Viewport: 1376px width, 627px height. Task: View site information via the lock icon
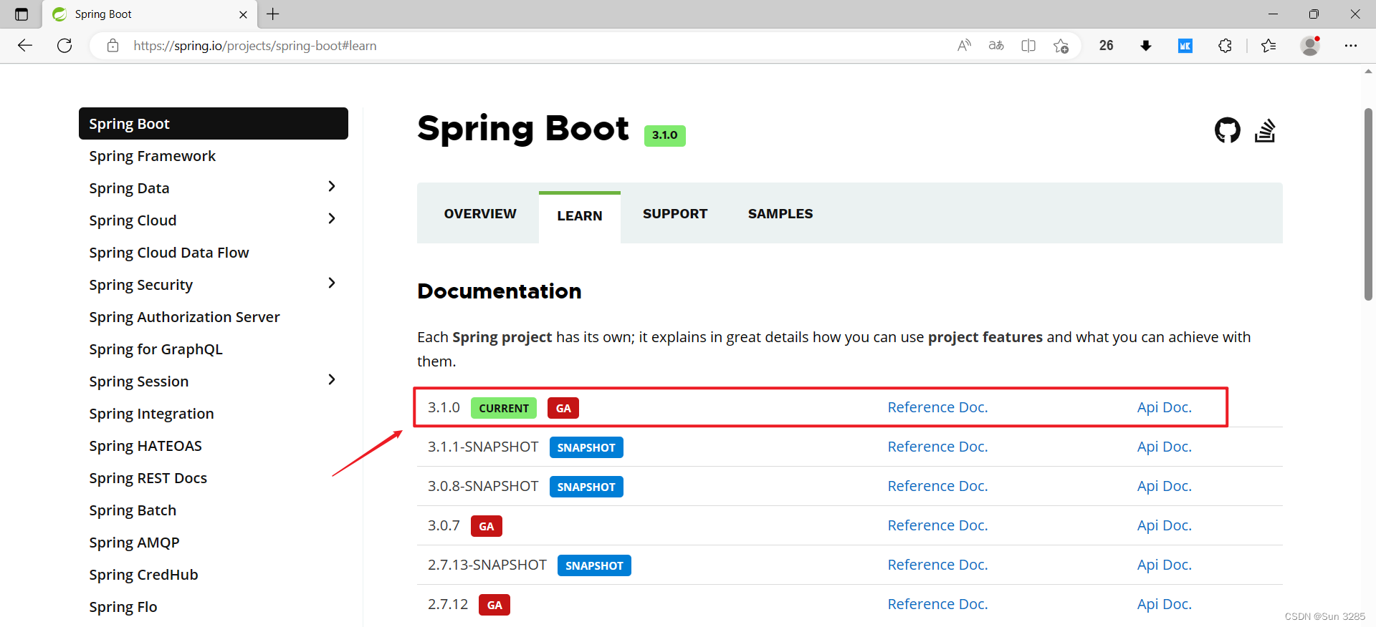click(113, 46)
